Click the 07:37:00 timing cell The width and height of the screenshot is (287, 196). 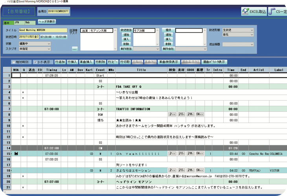pyautogui.click(x=52, y=182)
